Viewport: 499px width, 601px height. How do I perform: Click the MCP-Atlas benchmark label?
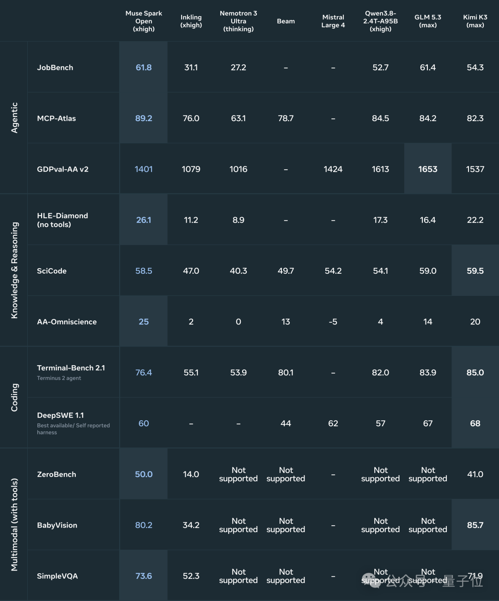tap(56, 118)
